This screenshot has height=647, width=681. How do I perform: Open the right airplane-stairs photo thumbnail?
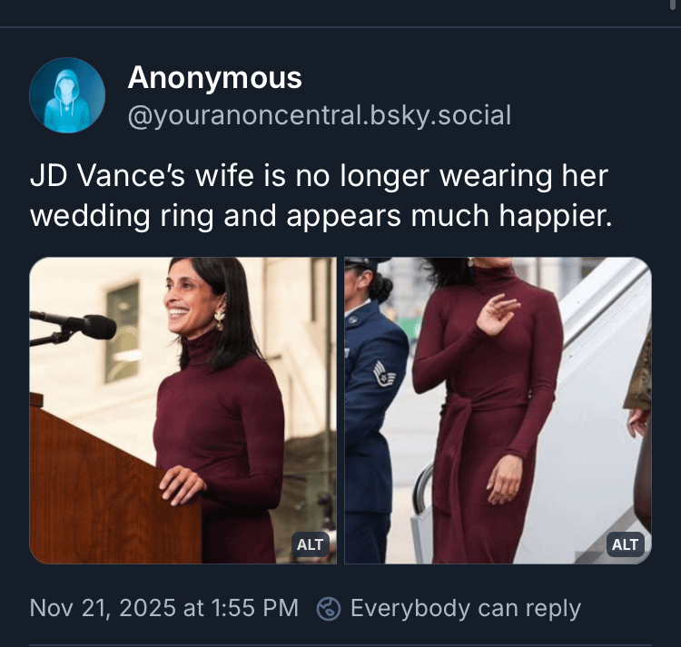coord(498,410)
